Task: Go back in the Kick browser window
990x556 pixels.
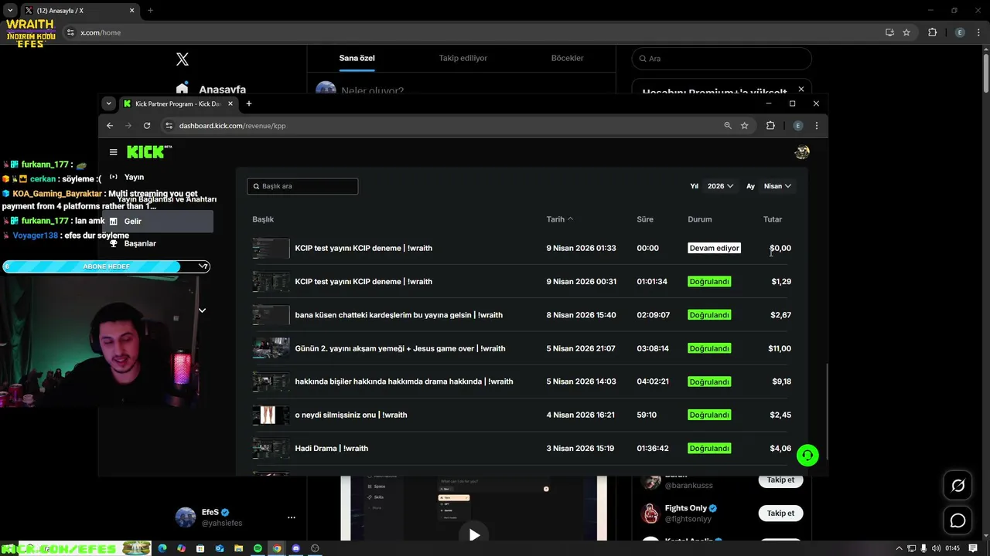Action: pos(110,125)
